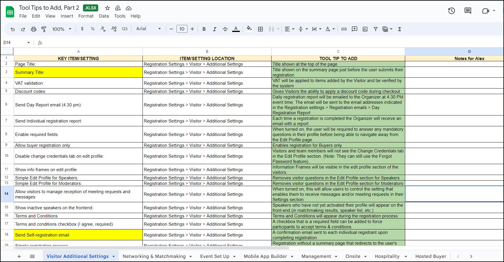
Task: Open the Functions sigma icon
Action: (x=400, y=29)
